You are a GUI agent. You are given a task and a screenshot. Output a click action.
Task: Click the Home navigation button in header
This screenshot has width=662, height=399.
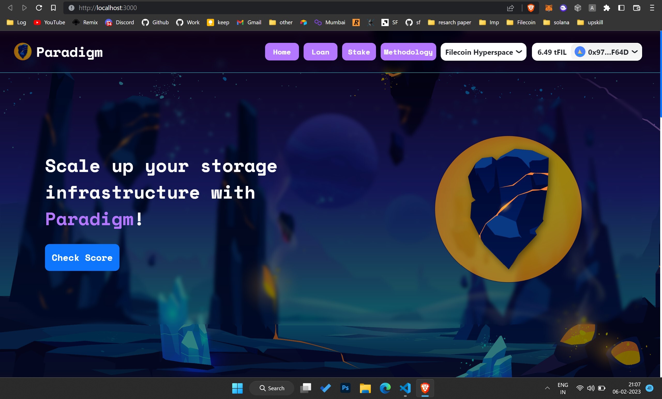pyautogui.click(x=282, y=51)
